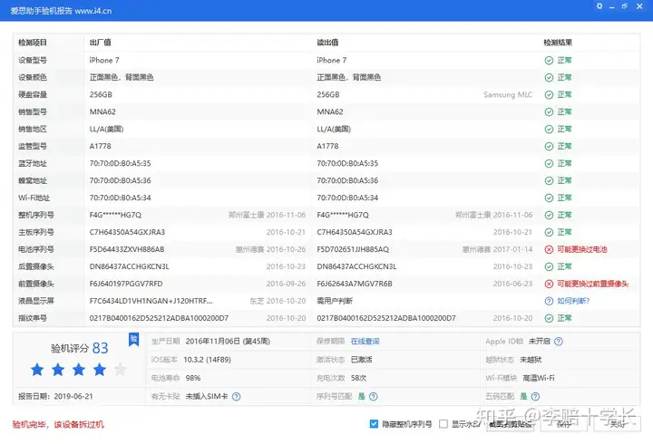This screenshot has height=444, width=653.
Task: Click green check icon in Wi-Fi地址 row
Action: tap(549, 198)
